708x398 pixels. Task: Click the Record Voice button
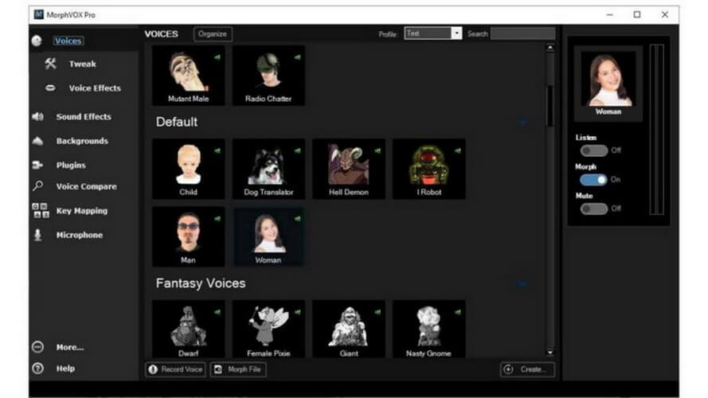coord(176,369)
